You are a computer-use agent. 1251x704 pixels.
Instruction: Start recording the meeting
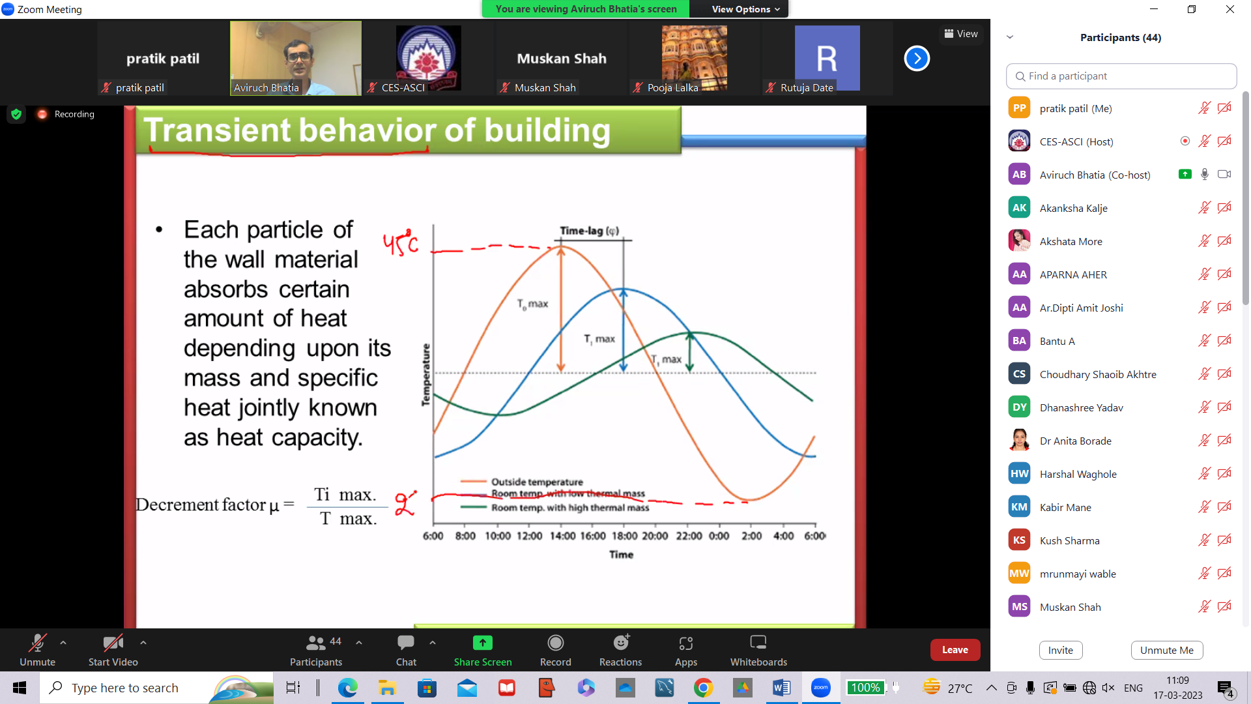pyautogui.click(x=554, y=649)
